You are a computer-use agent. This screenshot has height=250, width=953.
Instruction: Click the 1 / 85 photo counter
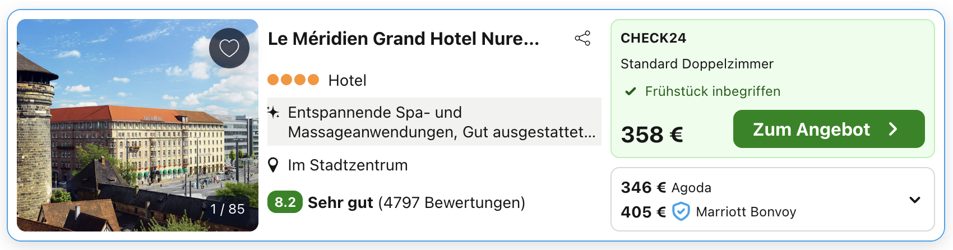click(228, 209)
